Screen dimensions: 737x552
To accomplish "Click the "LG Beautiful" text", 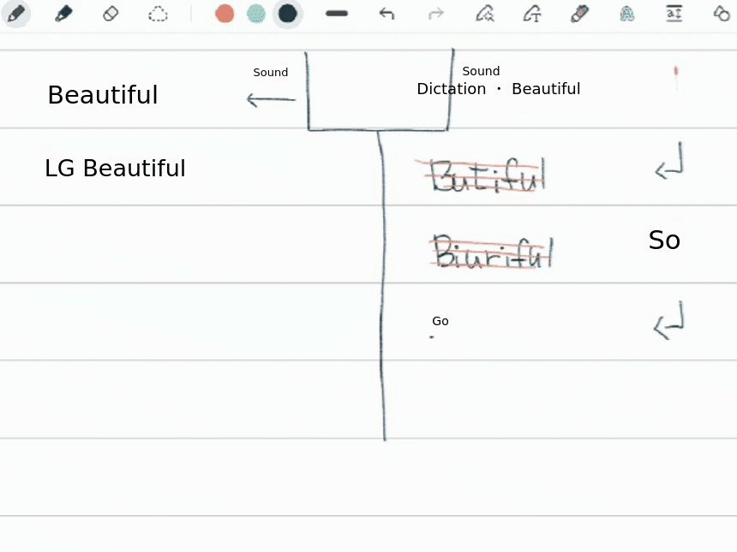I will coord(115,169).
